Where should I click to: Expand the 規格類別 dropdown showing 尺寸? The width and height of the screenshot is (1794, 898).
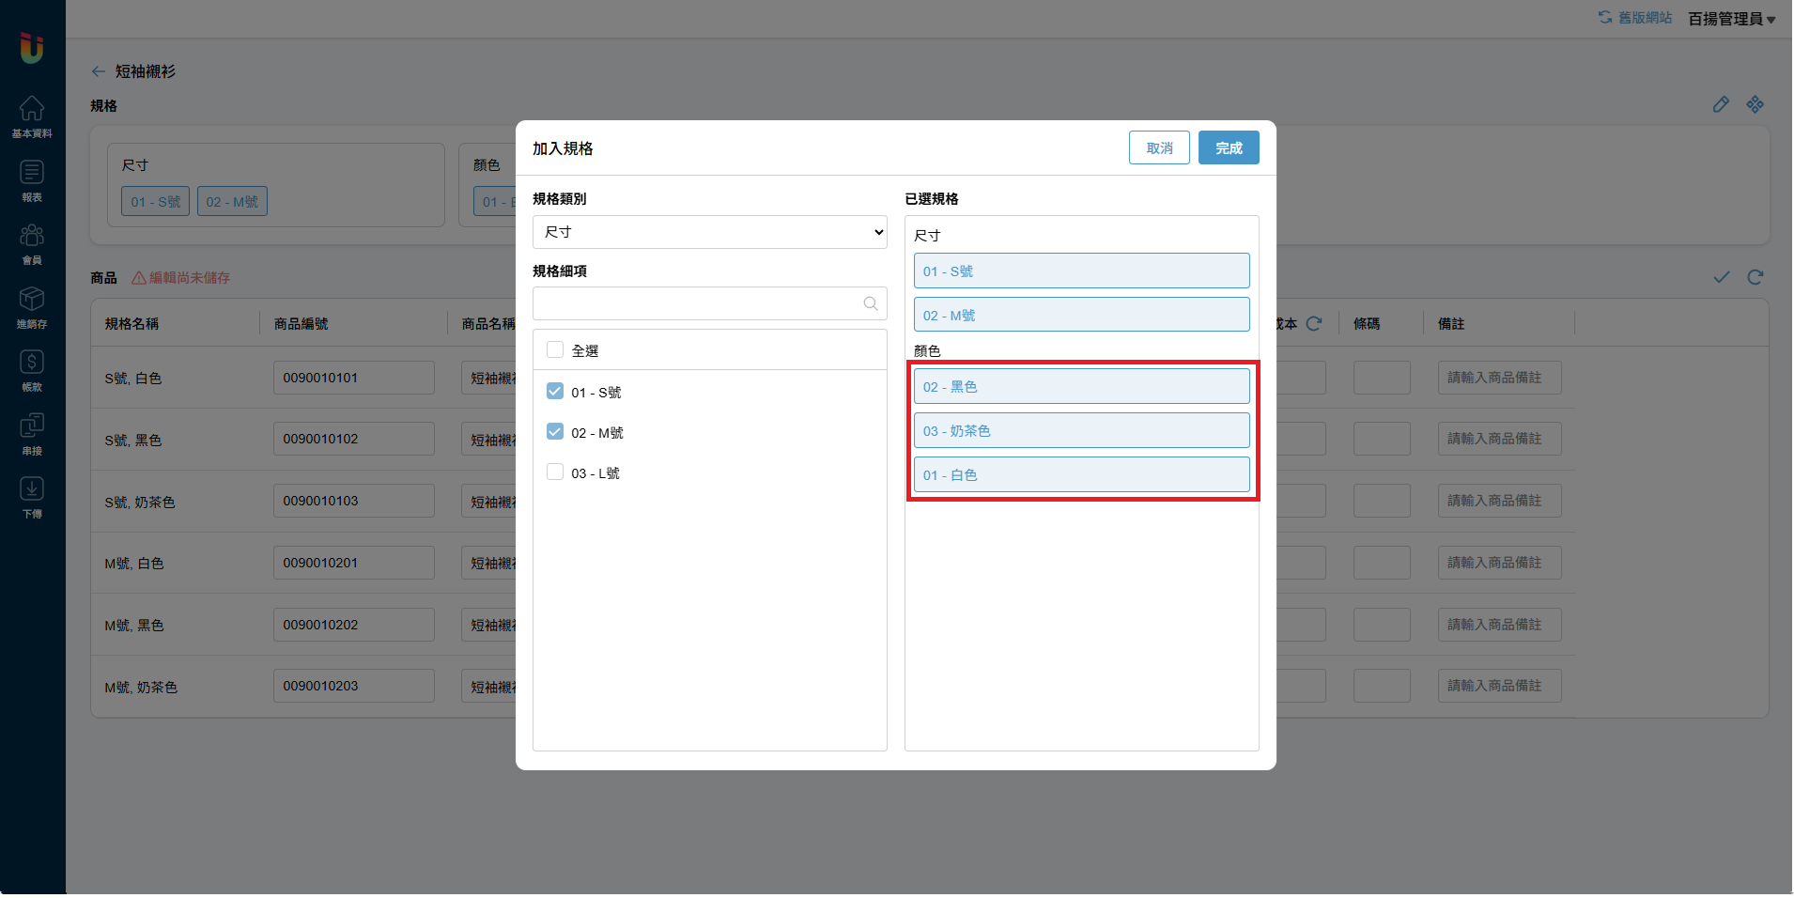pyautogui.click(x=709, y=232)
